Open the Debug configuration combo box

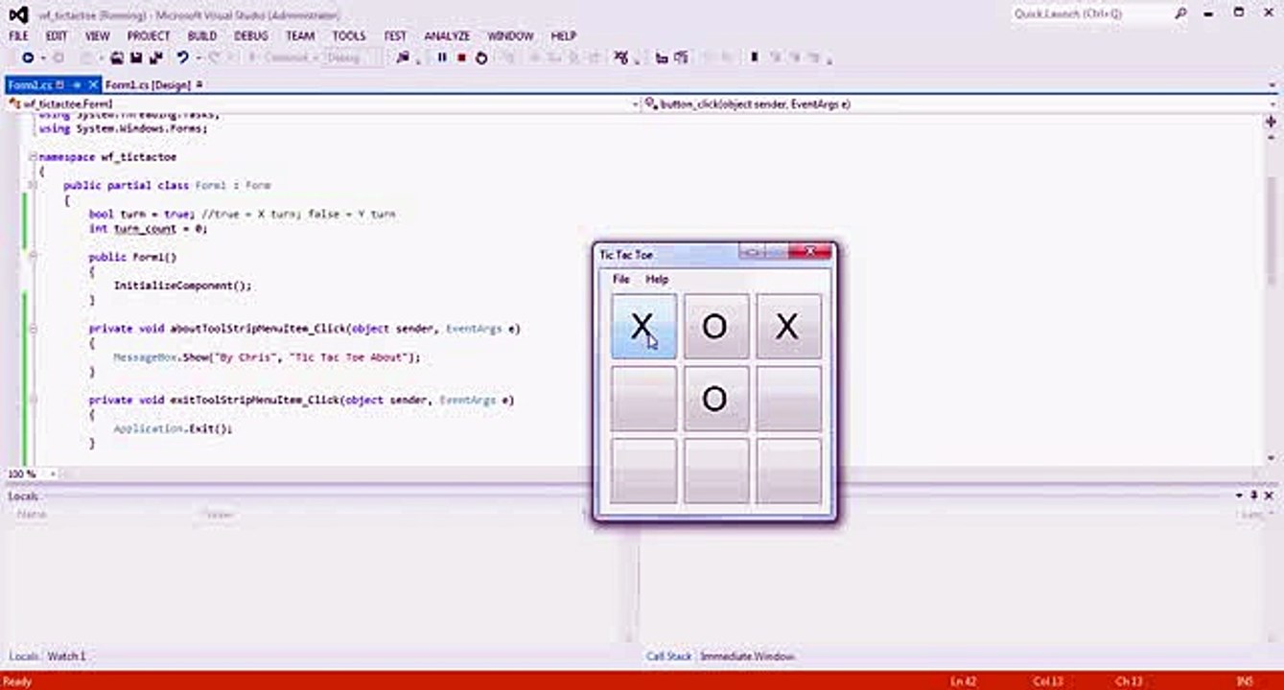pyautogui.click(x=352, y=57)
